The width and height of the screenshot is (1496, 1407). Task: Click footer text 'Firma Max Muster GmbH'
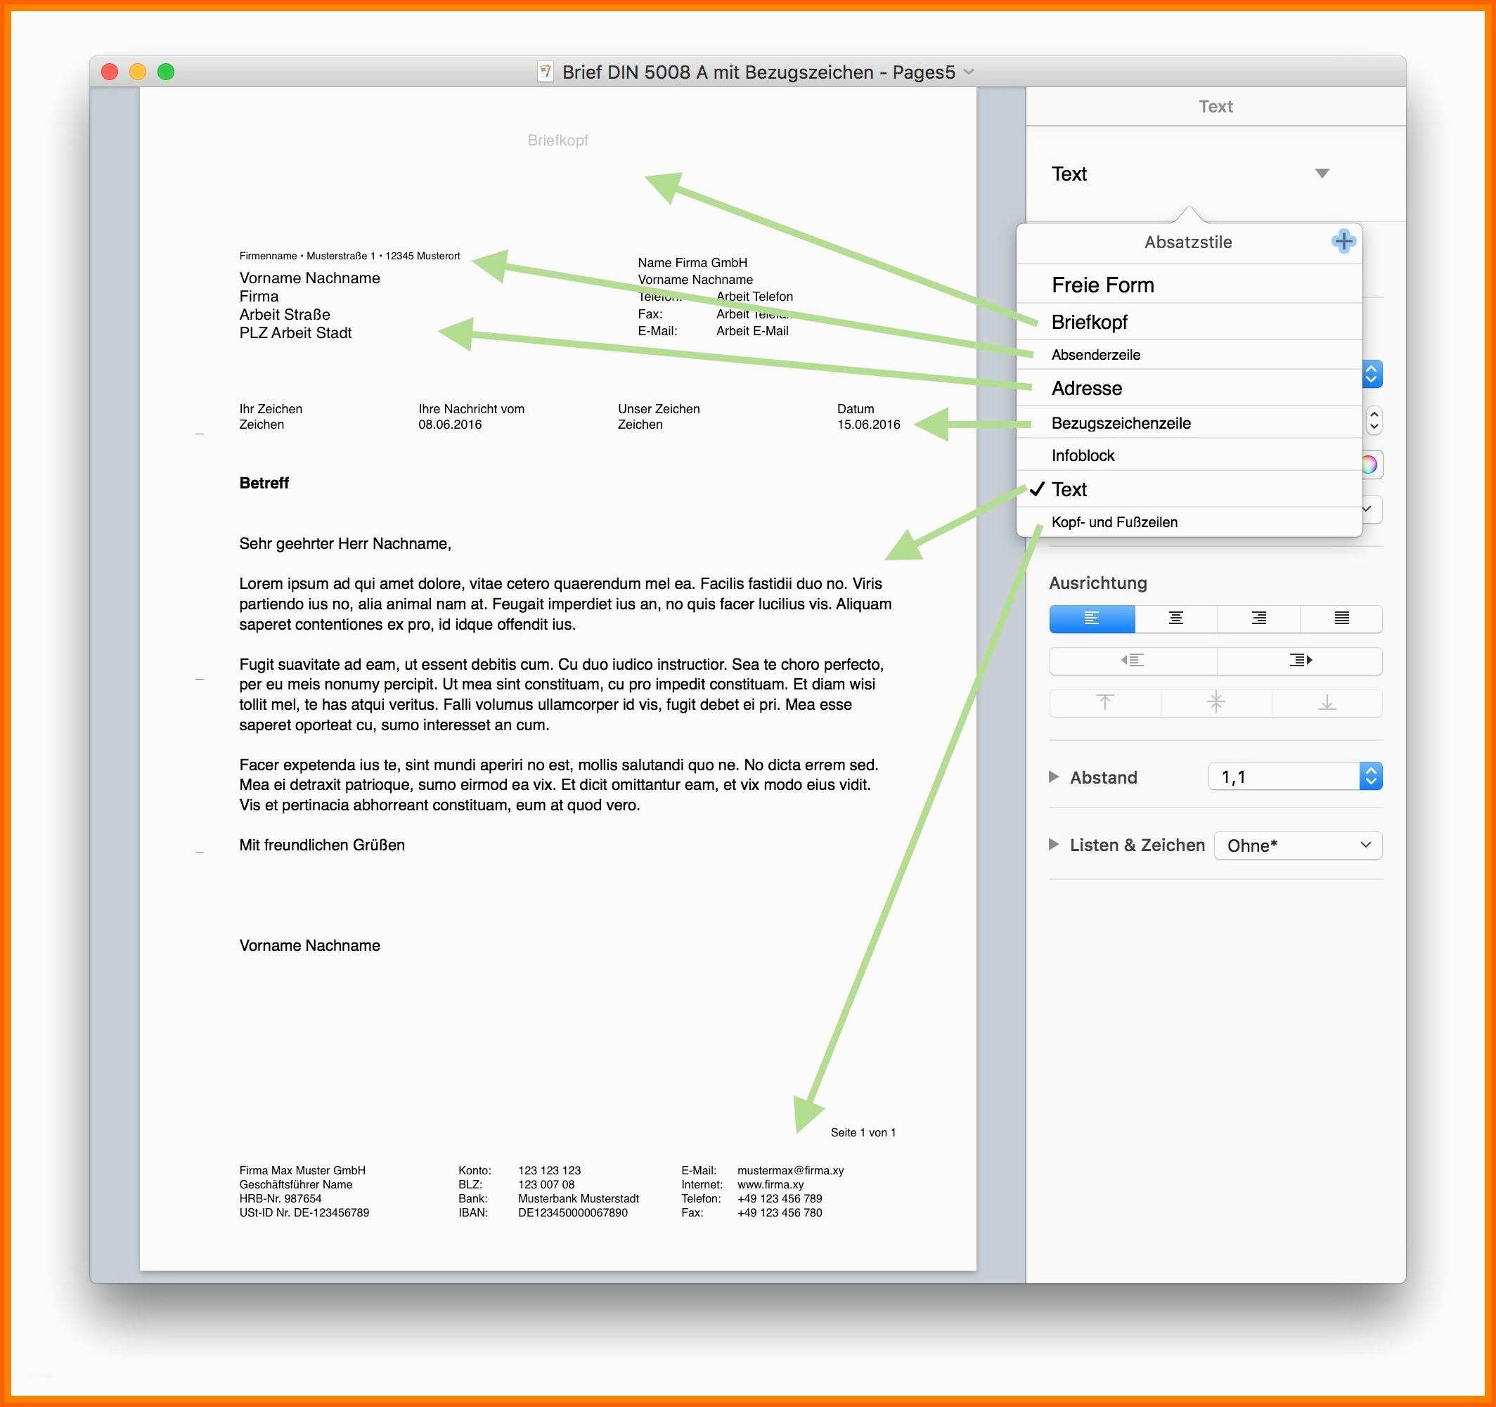[302, 1170]
